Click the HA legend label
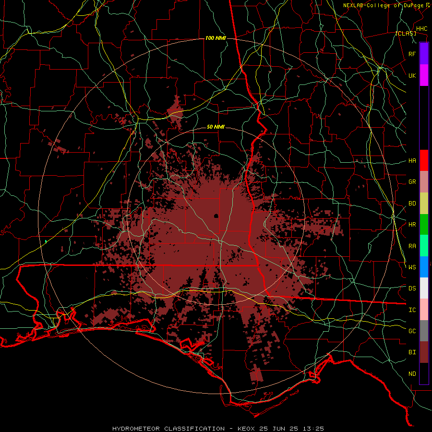 tap(412, 161)
